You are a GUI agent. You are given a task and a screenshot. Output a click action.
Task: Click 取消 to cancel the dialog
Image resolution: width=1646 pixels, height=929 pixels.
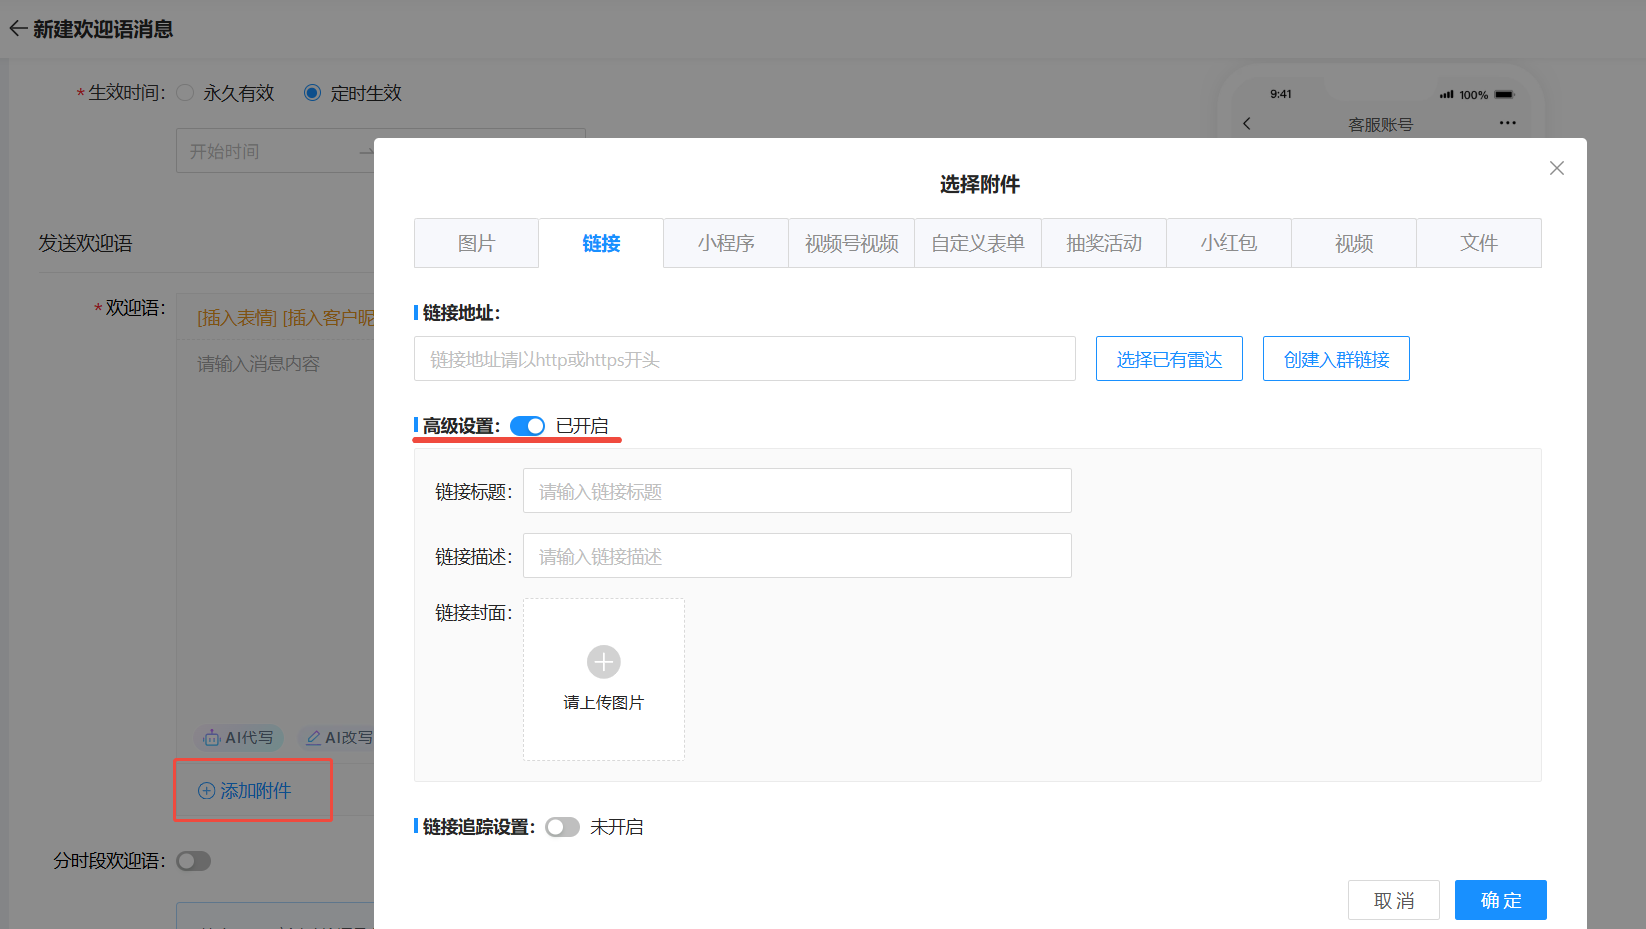click(1394, 900)
